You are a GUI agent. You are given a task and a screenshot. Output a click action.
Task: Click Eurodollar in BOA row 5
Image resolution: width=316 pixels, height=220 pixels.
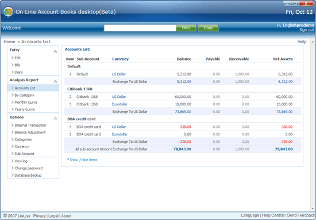tap(120, 134)
